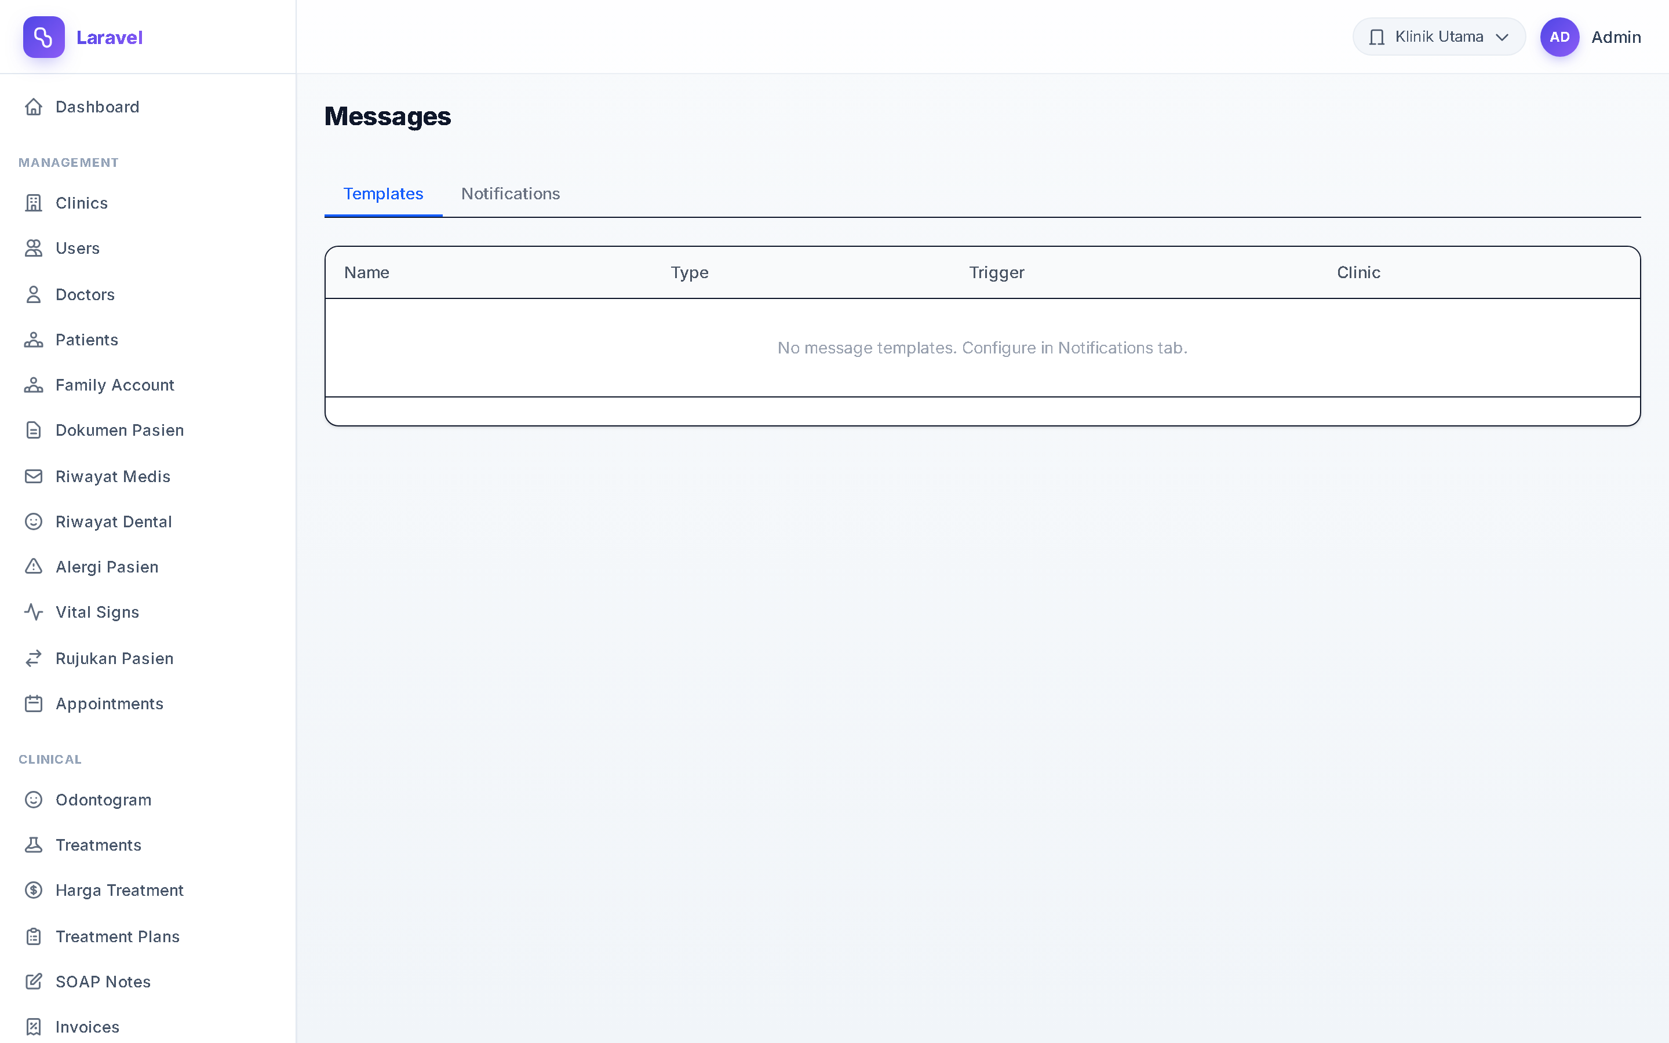Image resolution: width=1669 pixels, height=1043 pixels.
Task: Click the Alergi Pasien warning icon
Action: click(x=34, y=567)
